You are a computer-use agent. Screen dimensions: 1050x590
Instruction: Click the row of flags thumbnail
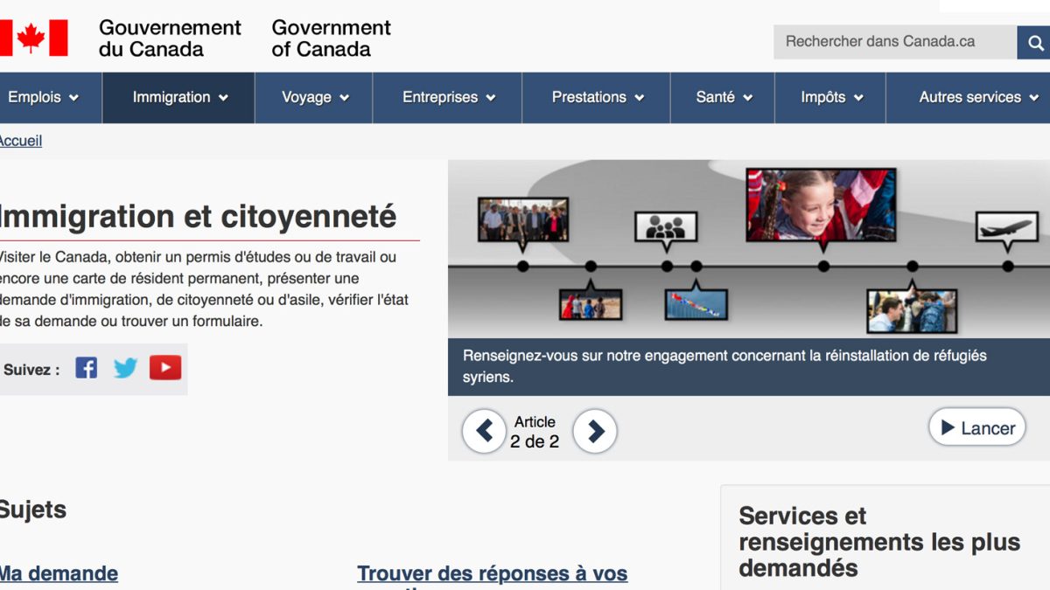[x=696, y=304]
